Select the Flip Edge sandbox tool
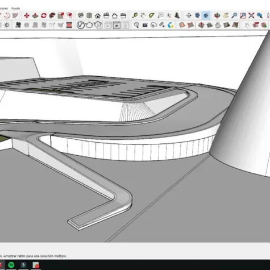This screenshot has width=270, height=270. click(235, 25)
